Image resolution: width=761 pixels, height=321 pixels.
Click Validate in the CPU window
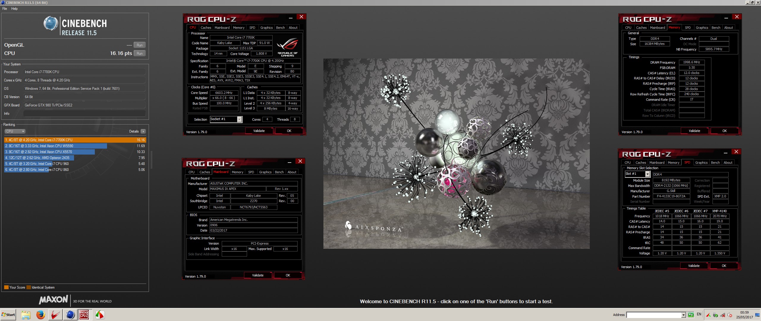coord(259,131)
